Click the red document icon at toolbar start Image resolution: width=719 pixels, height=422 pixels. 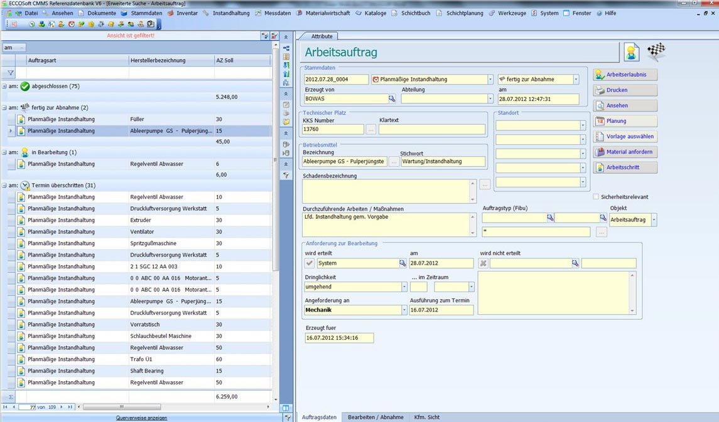coord(14,24)
